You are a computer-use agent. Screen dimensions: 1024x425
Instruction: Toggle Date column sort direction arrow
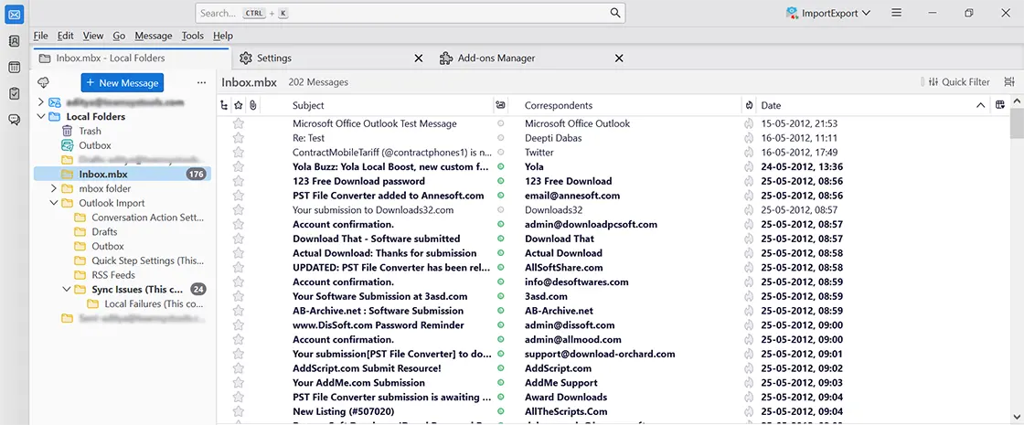click(980, 105)
